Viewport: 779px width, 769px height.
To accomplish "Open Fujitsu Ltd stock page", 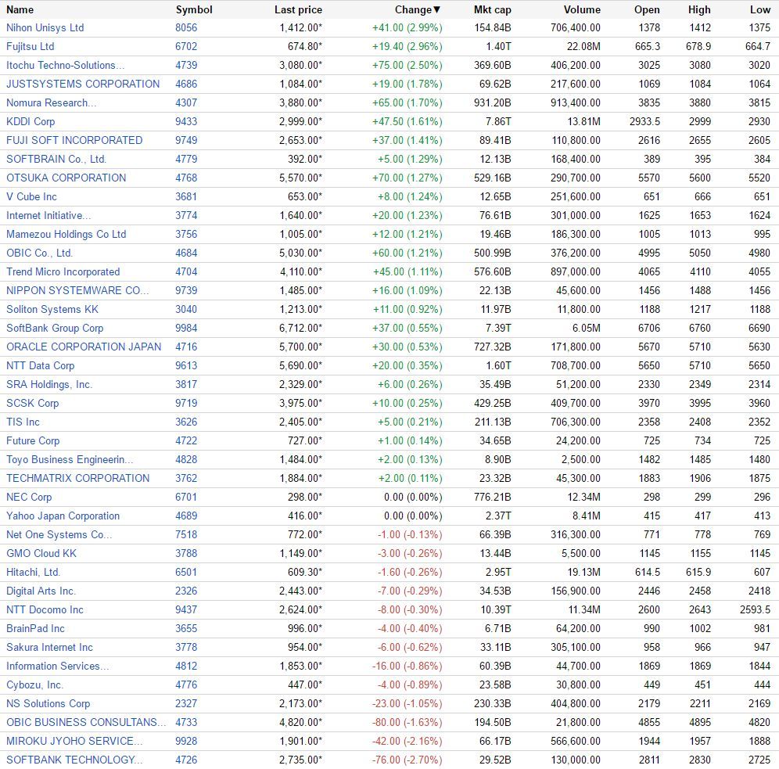I will click(x=30, y=47).
